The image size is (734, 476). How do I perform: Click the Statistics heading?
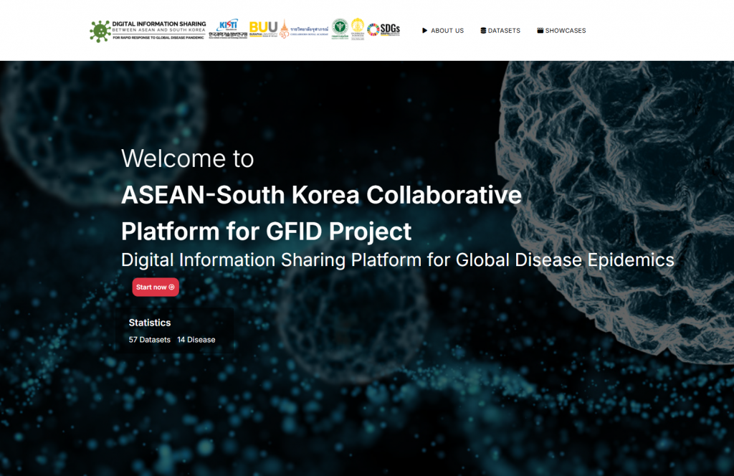click(x=150, y=323)
